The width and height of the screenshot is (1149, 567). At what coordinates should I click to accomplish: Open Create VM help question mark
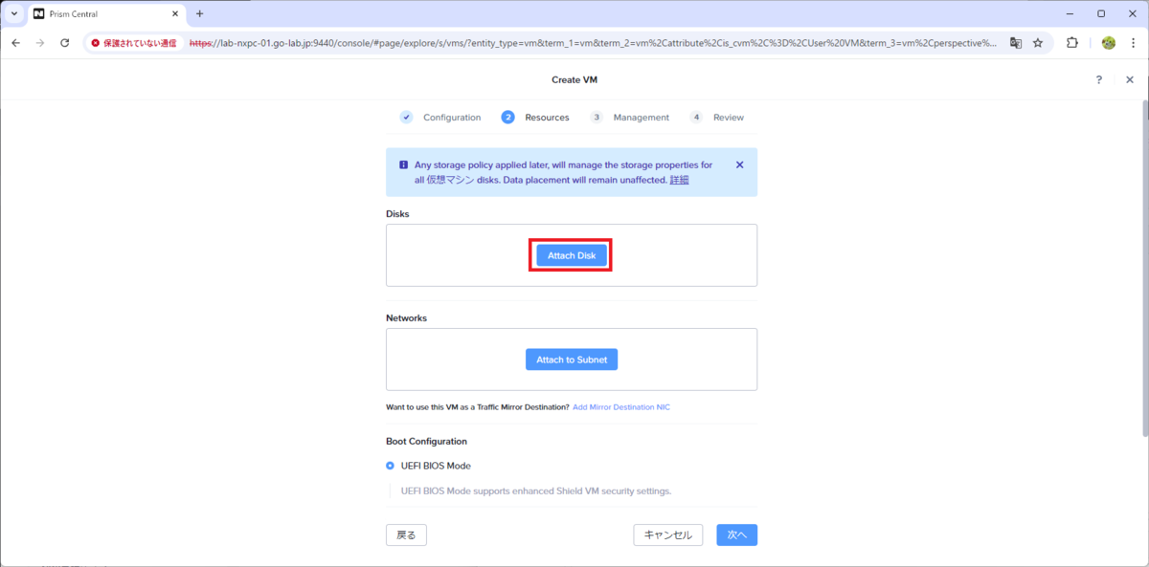click(x=1099, y=80)
